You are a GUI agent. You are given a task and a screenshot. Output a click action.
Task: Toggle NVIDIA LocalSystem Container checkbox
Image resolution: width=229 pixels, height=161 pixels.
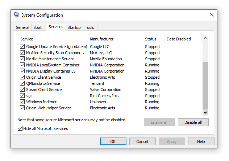(22, 65)
